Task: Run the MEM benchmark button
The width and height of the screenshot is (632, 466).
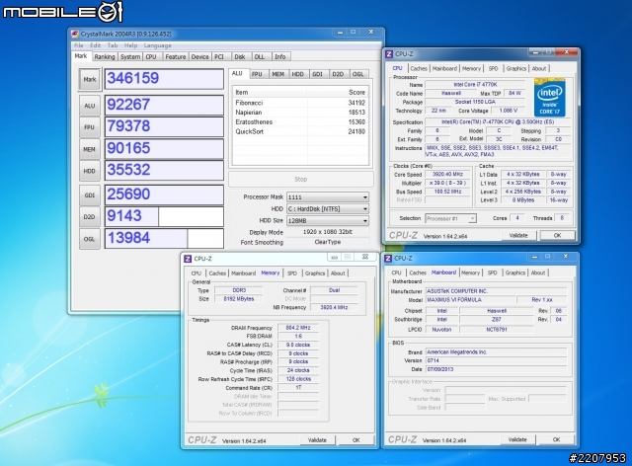Action: (90, 149)
